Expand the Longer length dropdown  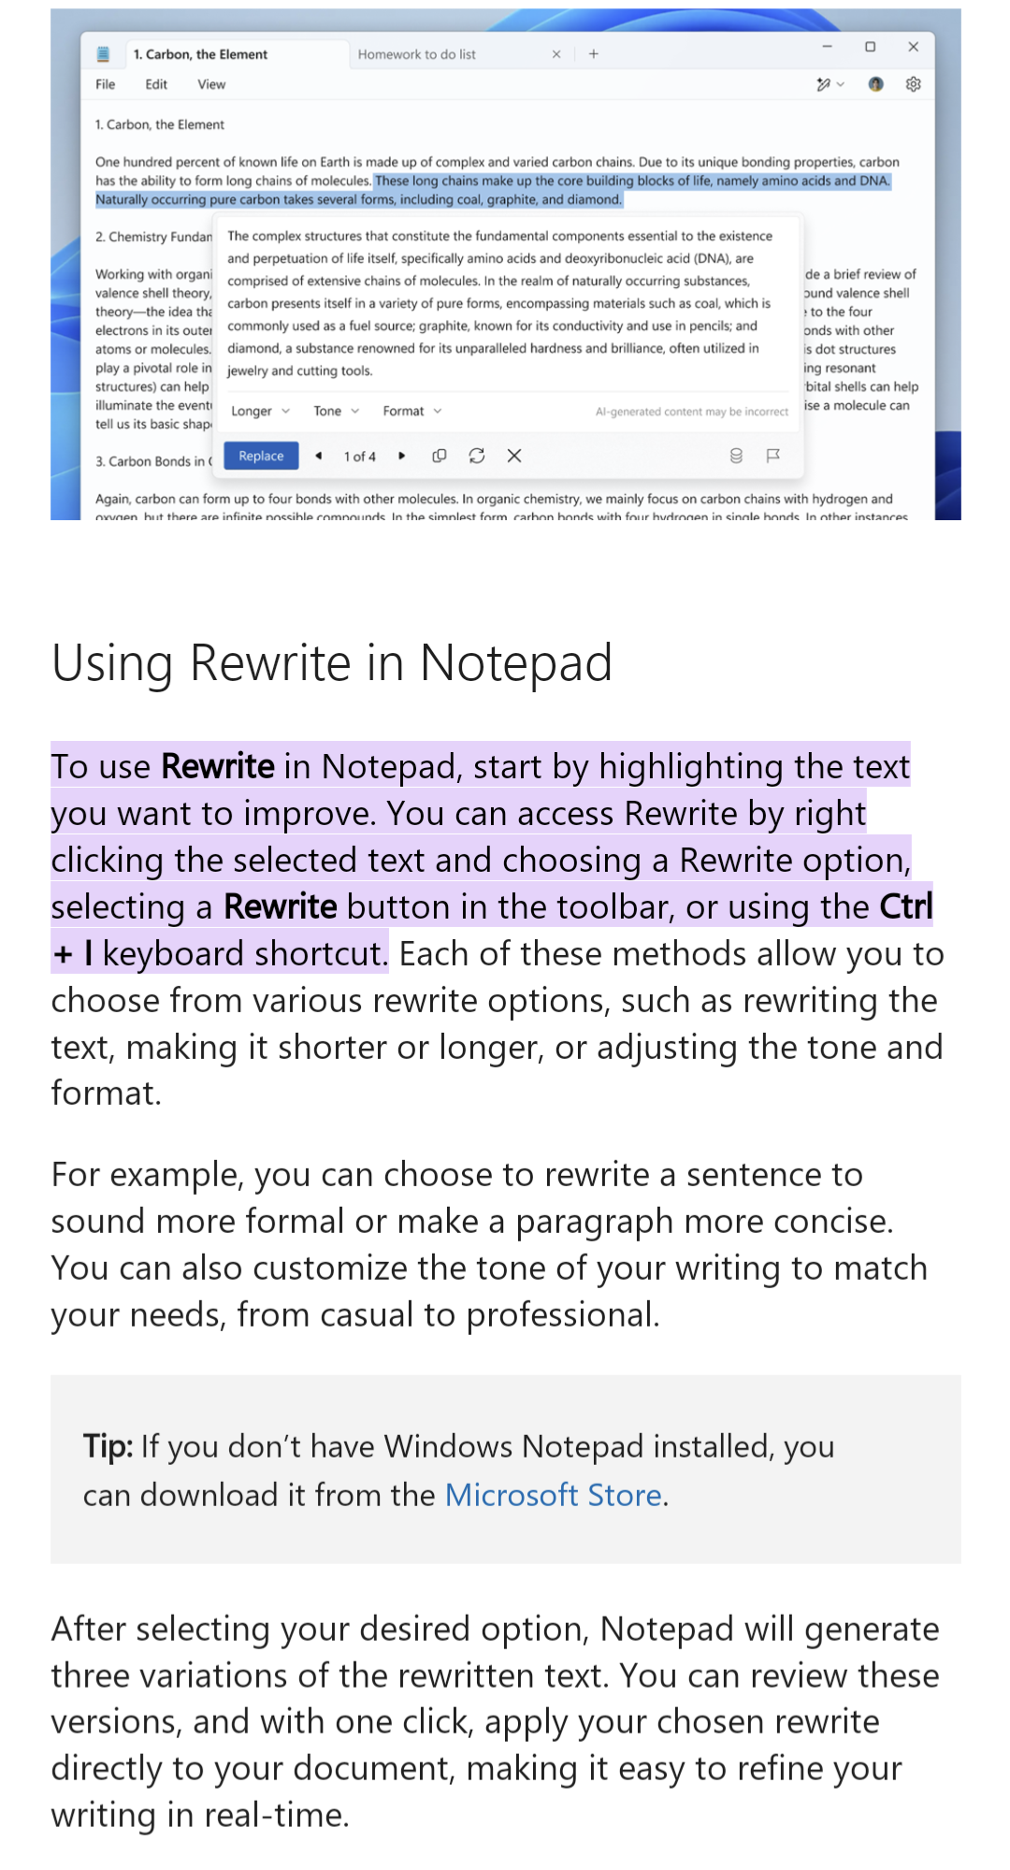point(261,411)
